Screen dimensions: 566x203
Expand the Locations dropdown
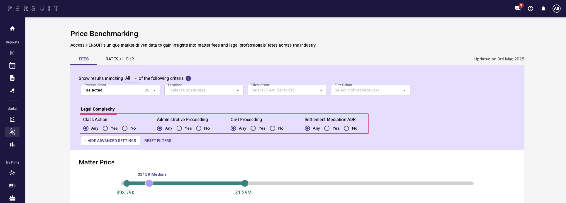pyautogui.click(x=237, y=90)
